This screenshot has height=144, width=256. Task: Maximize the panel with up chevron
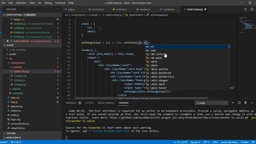[252, 103]
